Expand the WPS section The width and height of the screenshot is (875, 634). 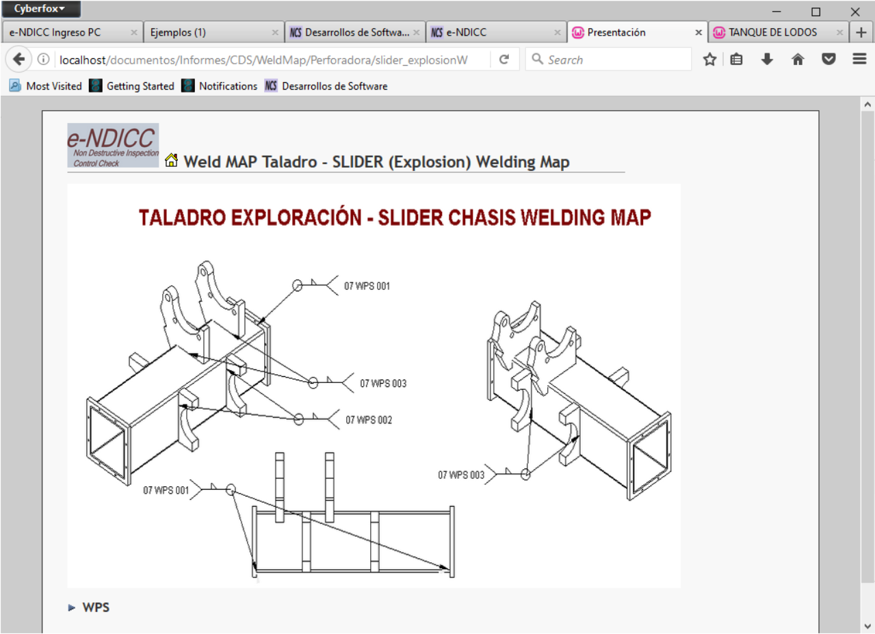coord(73,607)
